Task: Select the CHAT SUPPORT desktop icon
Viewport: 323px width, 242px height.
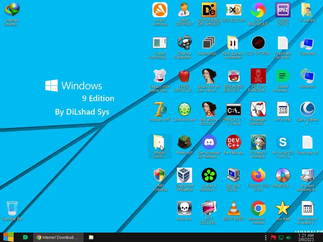Action: coord(184,14)
